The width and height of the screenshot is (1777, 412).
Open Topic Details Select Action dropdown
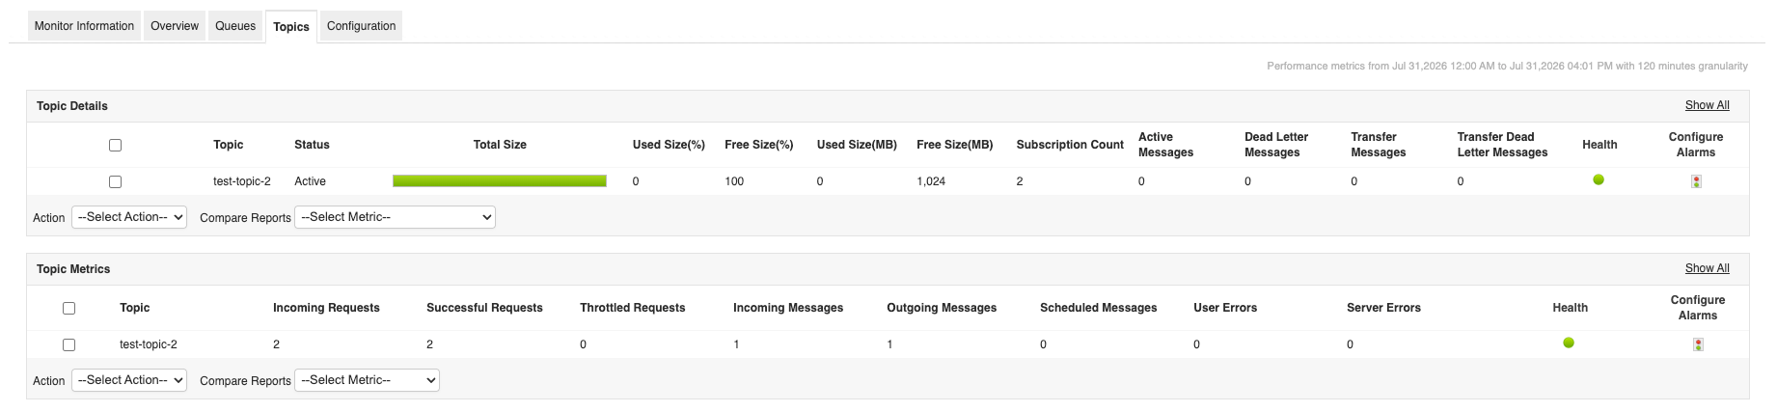(x=129, y=217)
